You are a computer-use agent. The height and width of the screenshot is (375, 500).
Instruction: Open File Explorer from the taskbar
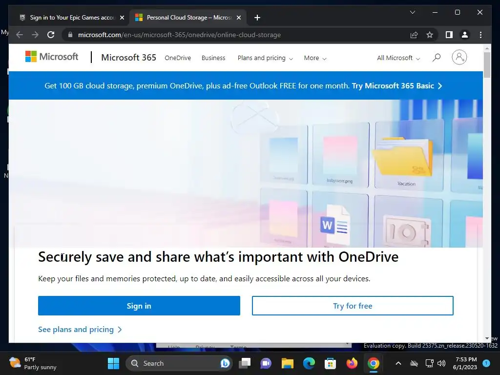tap(287, 363)
